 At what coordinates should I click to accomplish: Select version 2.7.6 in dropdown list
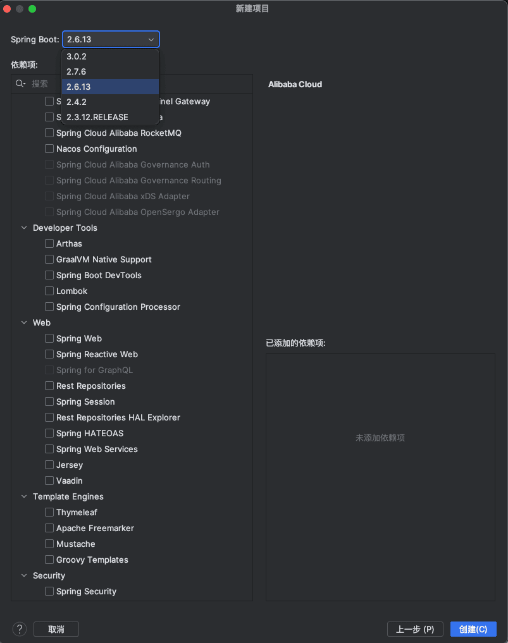(x=110, y=72)
